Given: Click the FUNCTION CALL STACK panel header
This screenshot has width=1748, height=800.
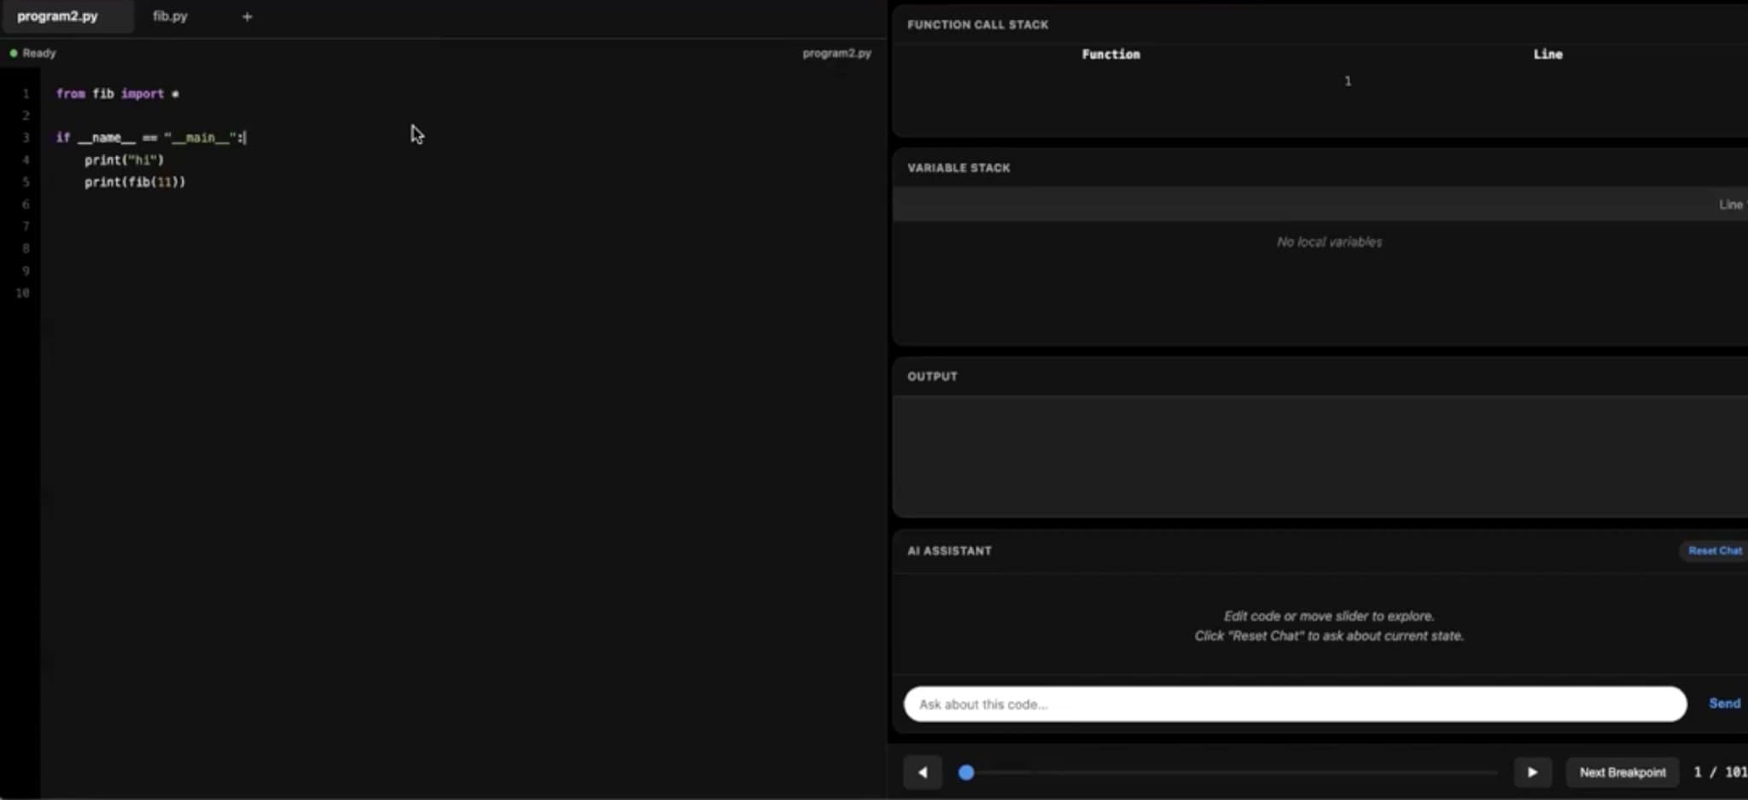Looking at the screenshot, I should tap(978, 24).
